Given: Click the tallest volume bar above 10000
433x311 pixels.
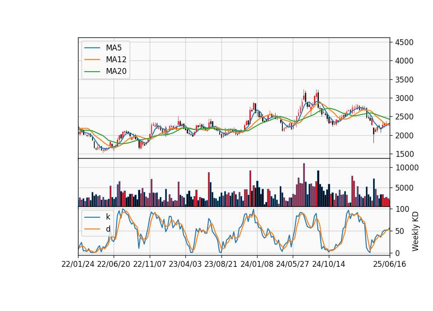Looking at the screenshot, I should [x=304, y=185].
